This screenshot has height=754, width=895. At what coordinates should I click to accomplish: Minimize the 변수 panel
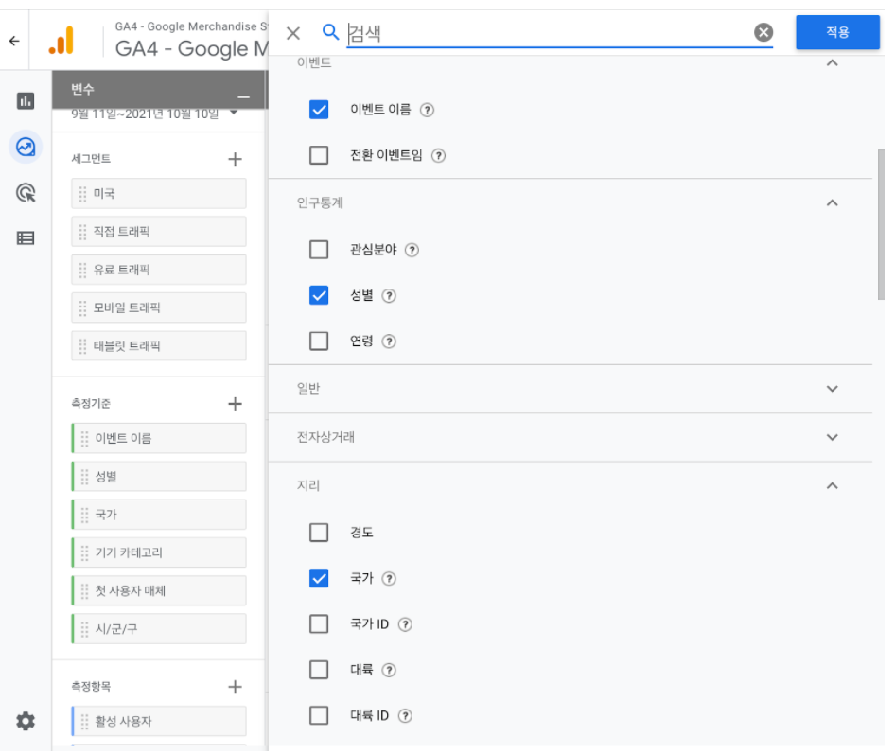coord(244,97)
